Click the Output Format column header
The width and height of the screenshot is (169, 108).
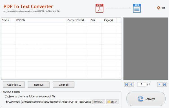76,20
